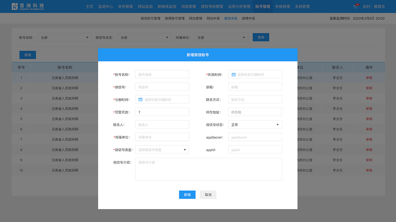This screenshot has width=396, height=222.
Task: Click the 取消 button in the dialog
Action: click(x=208, y=195)
